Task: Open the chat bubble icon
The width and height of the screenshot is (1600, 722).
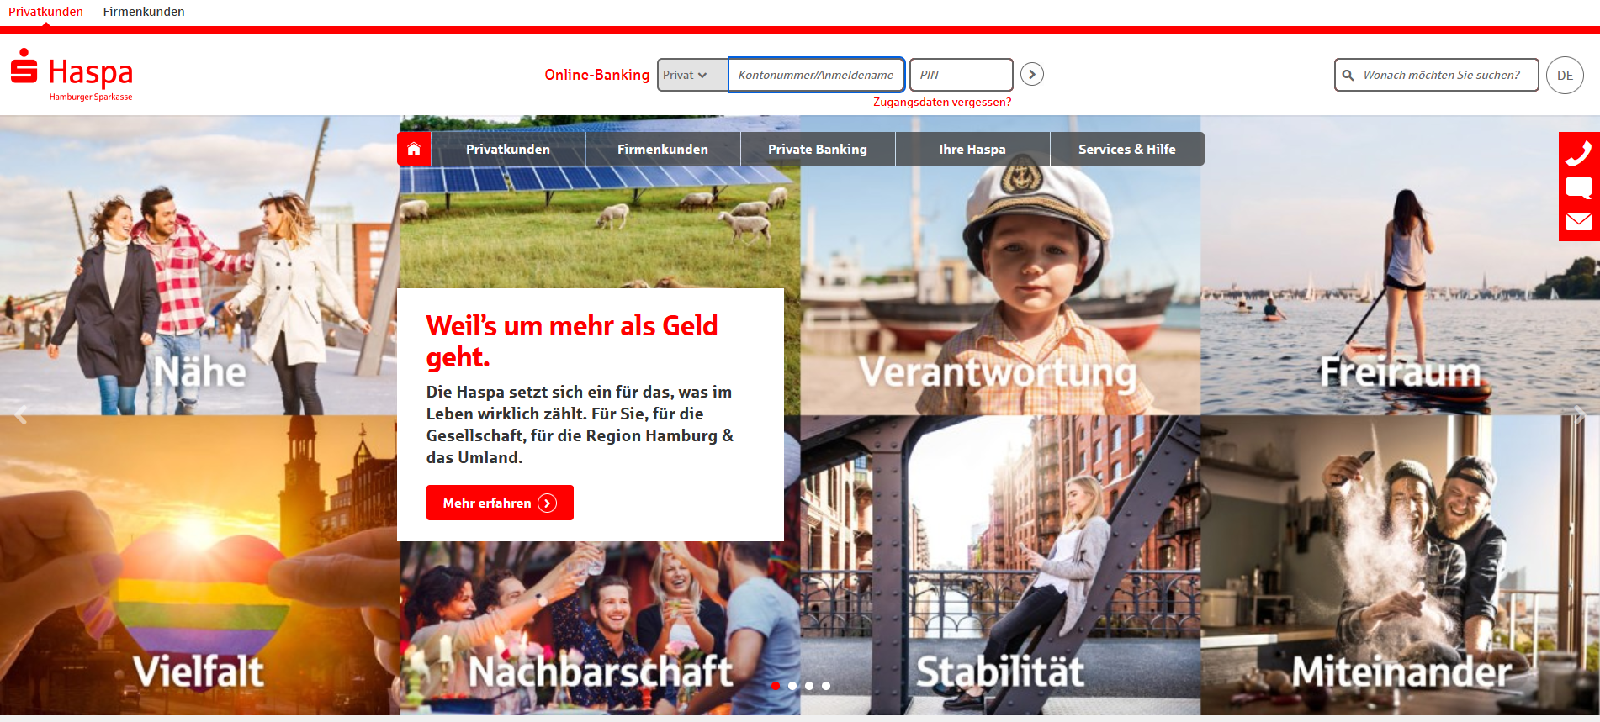Action: point(1579,187)
